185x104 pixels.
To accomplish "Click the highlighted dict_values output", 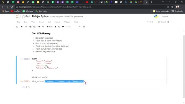I will 64,81.
